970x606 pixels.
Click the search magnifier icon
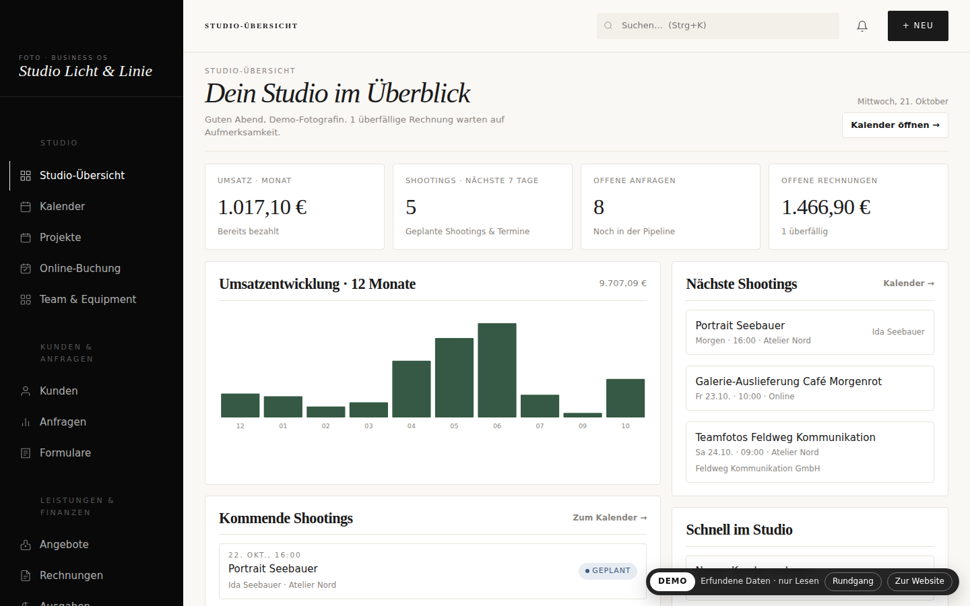(608, 26)
